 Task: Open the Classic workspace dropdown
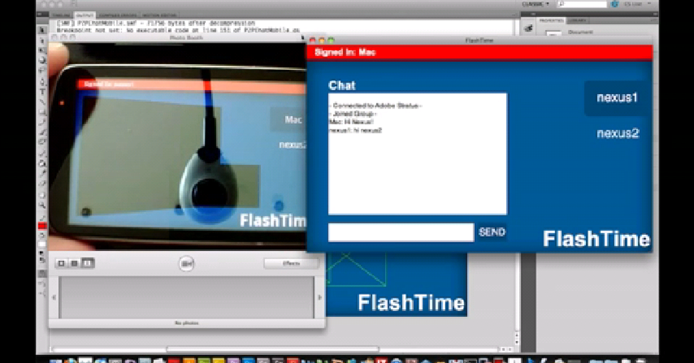536,4
